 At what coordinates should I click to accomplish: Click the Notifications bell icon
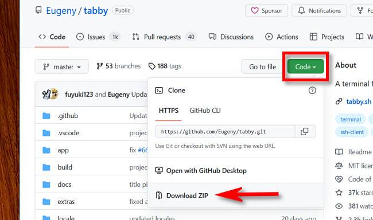tap(301, 10)
